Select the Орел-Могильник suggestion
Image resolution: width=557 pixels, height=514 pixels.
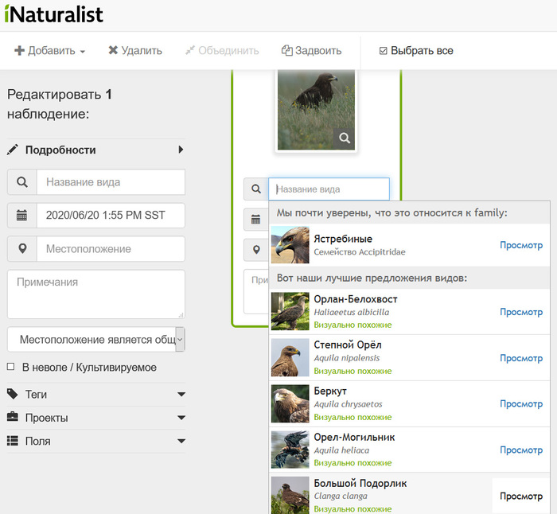[409, 450]
